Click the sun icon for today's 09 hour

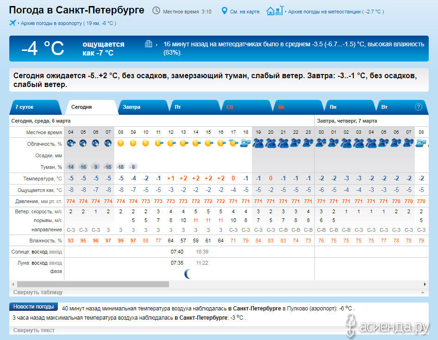(x=133, y=143)
